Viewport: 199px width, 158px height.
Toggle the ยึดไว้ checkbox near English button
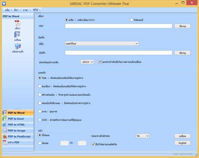click(x=93, y=144)
